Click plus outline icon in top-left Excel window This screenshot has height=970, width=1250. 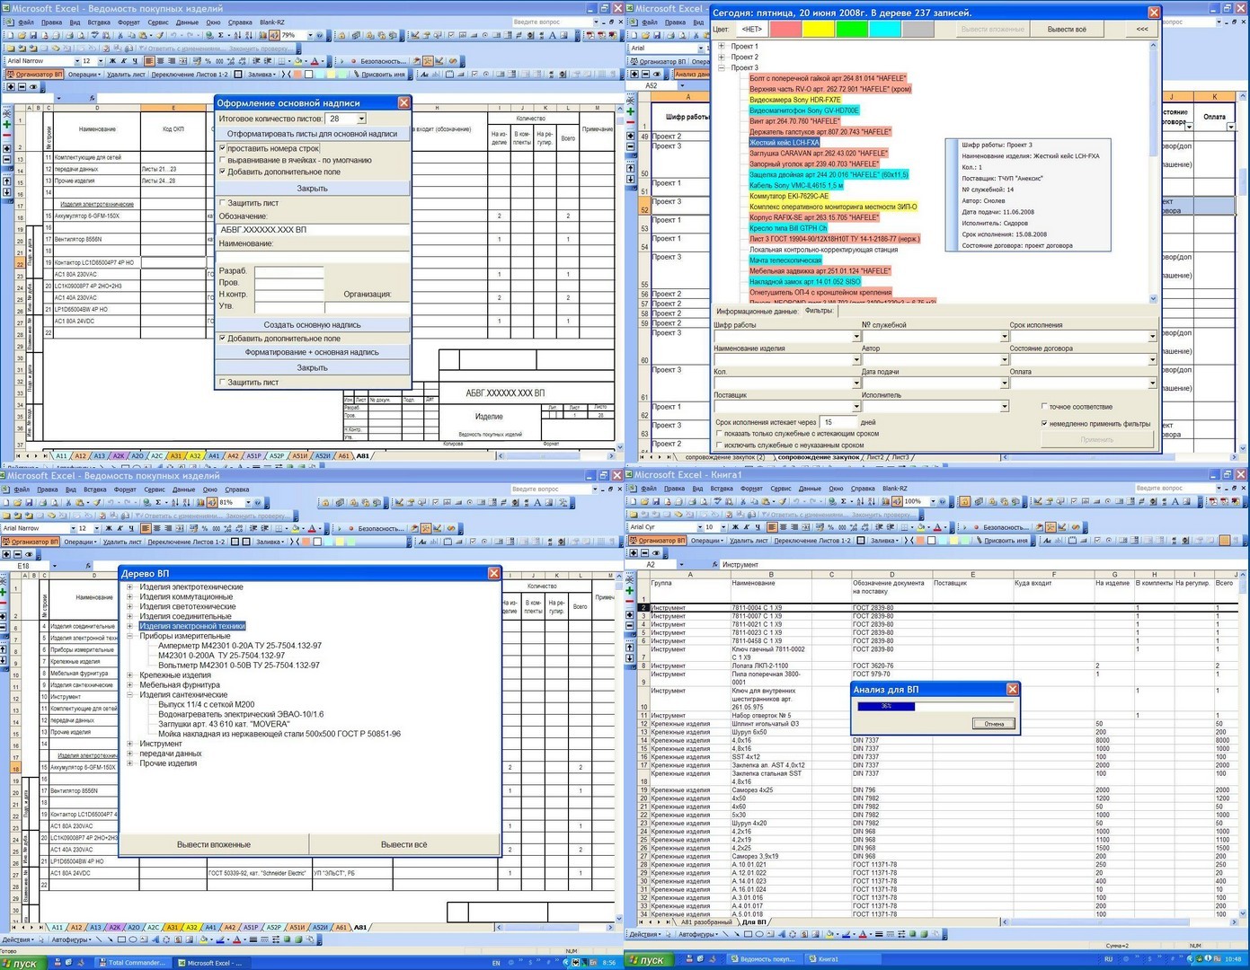(10, 87)
